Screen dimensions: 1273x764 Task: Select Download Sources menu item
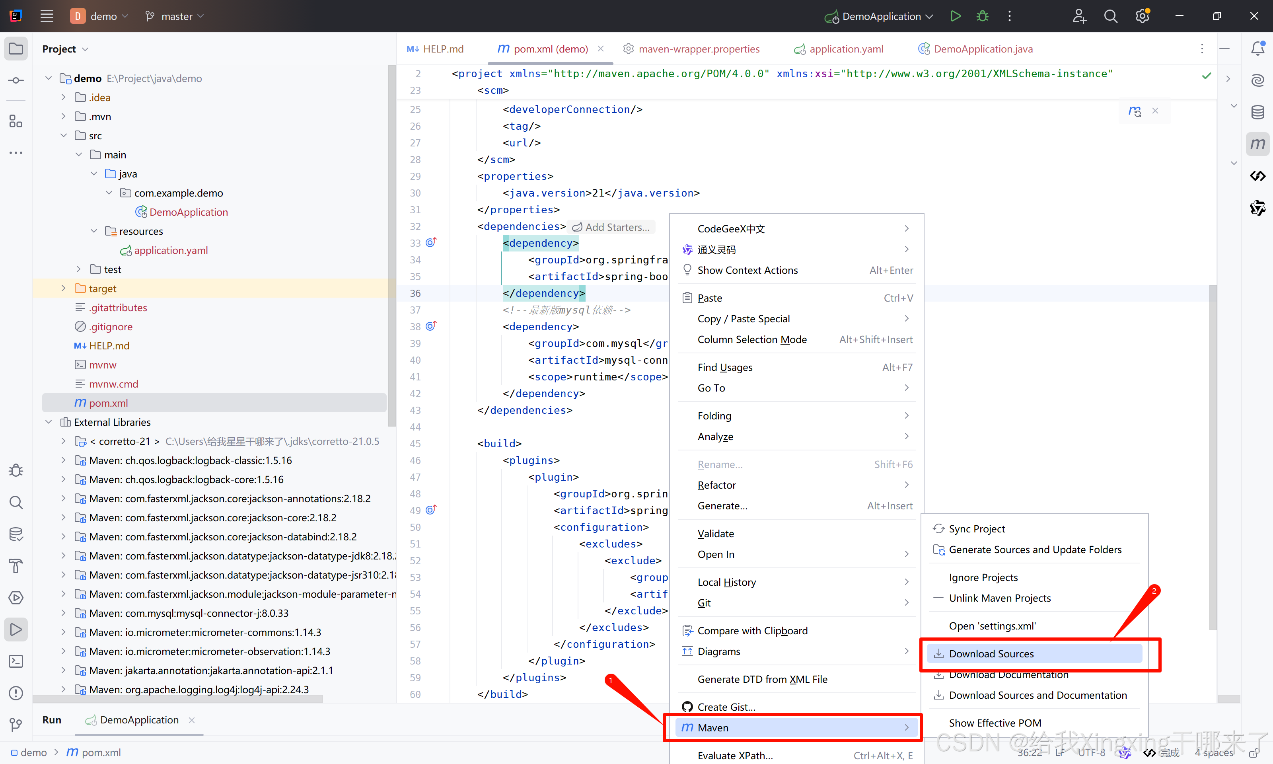[x=991, y=653]
